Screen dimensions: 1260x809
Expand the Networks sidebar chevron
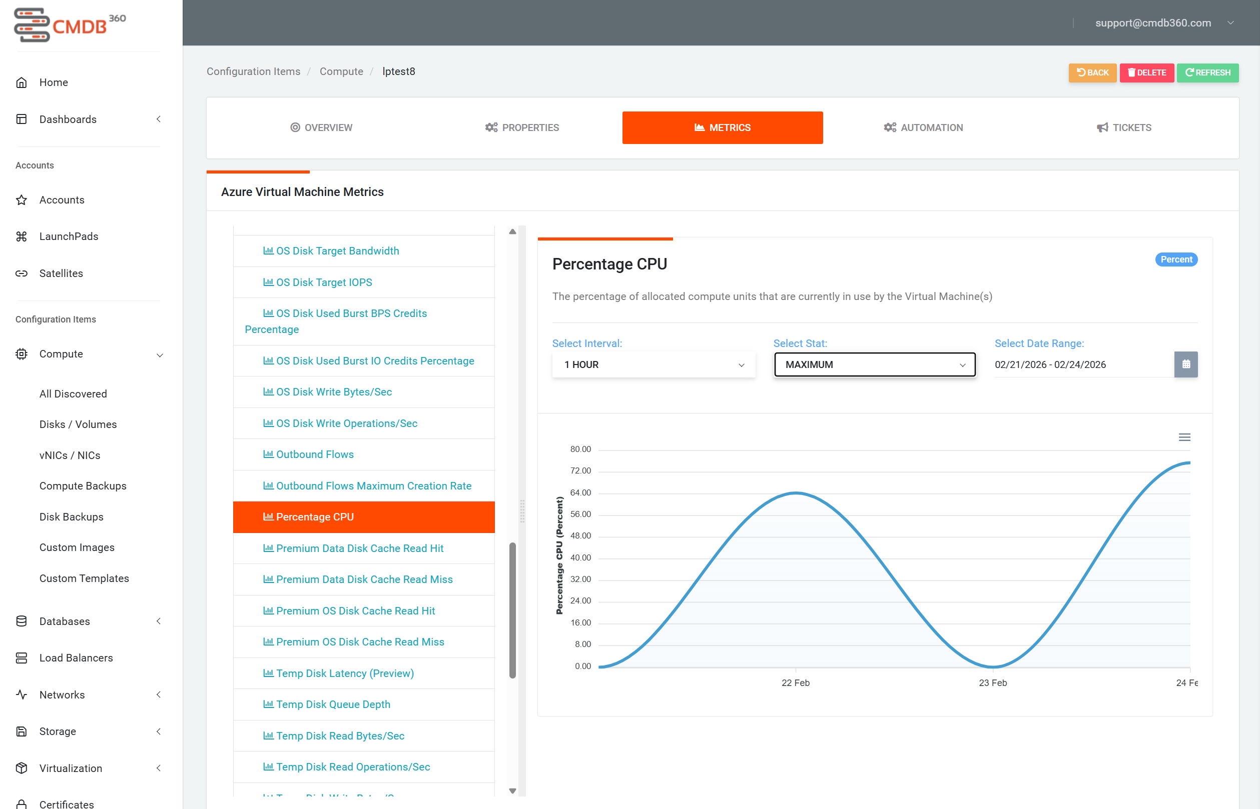pyautogui.click(x=159, y=694)
